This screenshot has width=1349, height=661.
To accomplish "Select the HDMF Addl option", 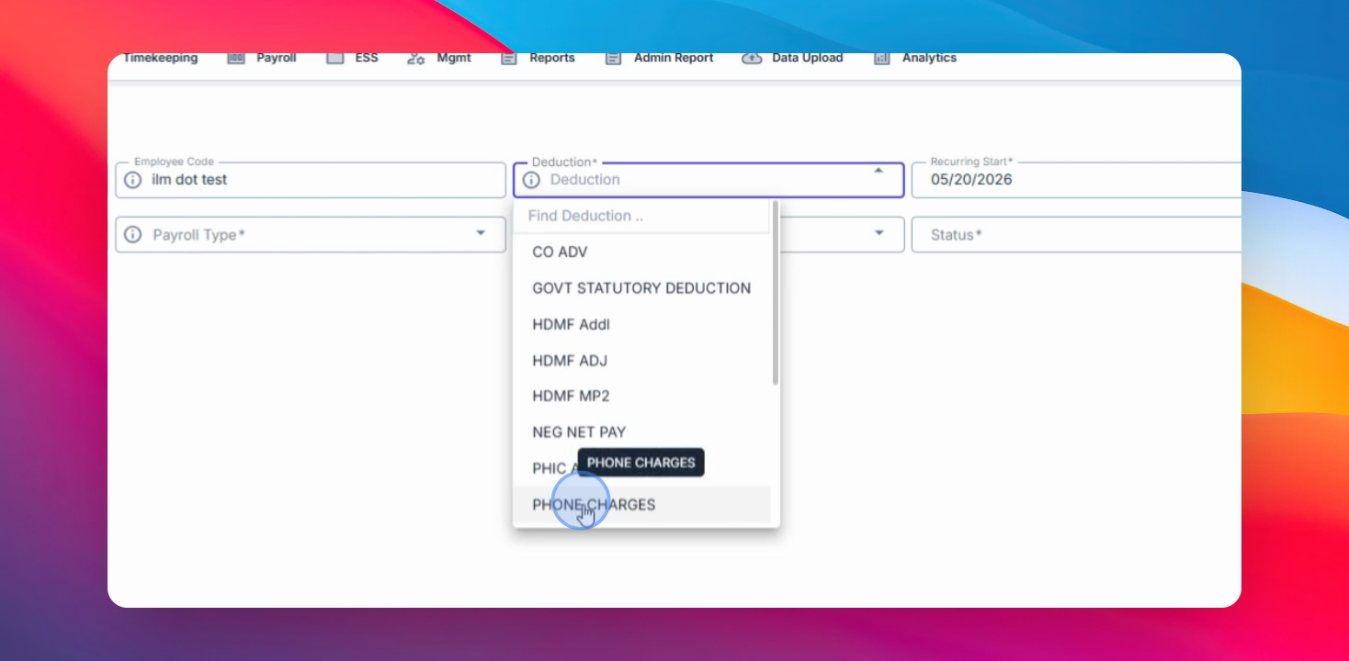I will tap(641, 324).
